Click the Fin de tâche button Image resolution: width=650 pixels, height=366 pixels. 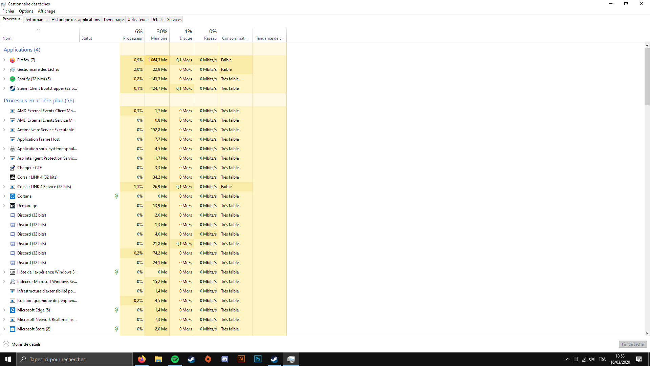coord(632,344)
